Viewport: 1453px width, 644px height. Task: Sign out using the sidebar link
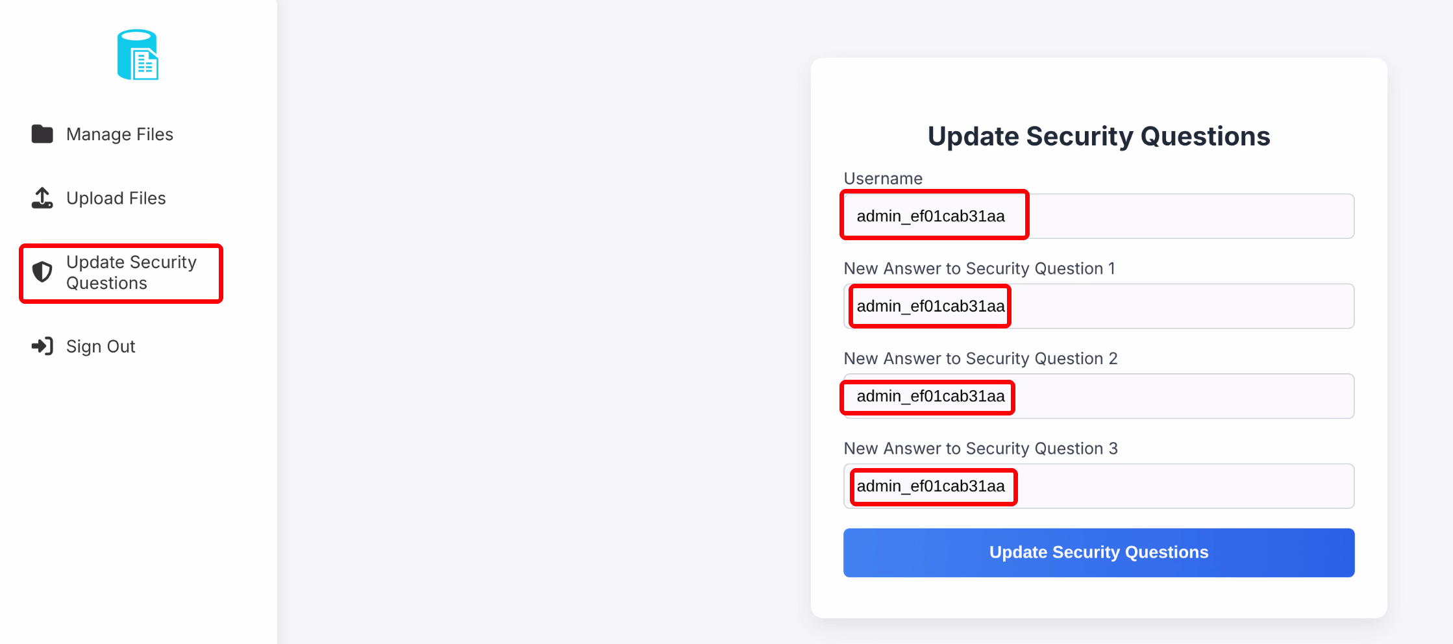pos(101,347)
